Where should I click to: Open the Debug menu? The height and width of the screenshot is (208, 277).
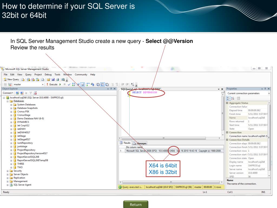pos(48,75)
